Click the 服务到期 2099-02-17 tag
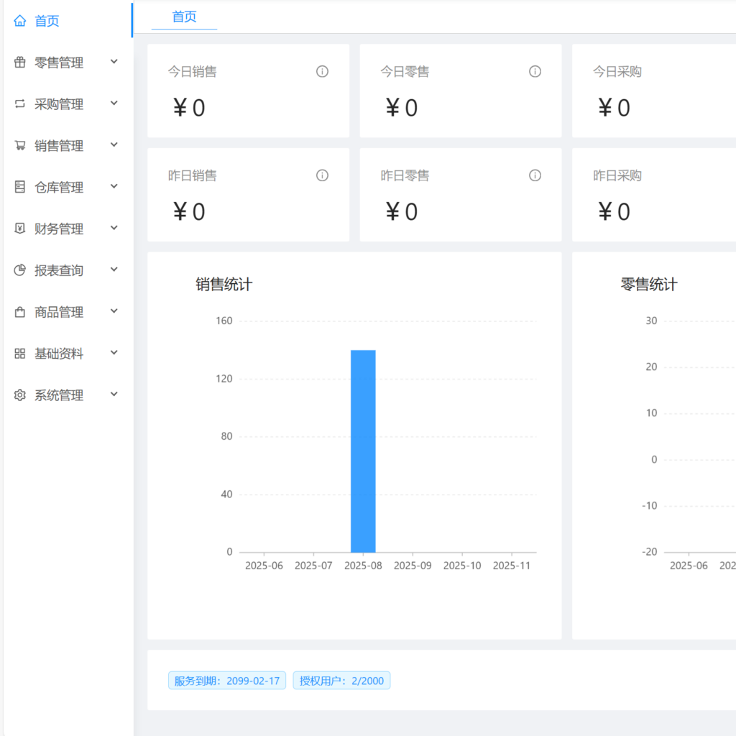 (227, 681)
